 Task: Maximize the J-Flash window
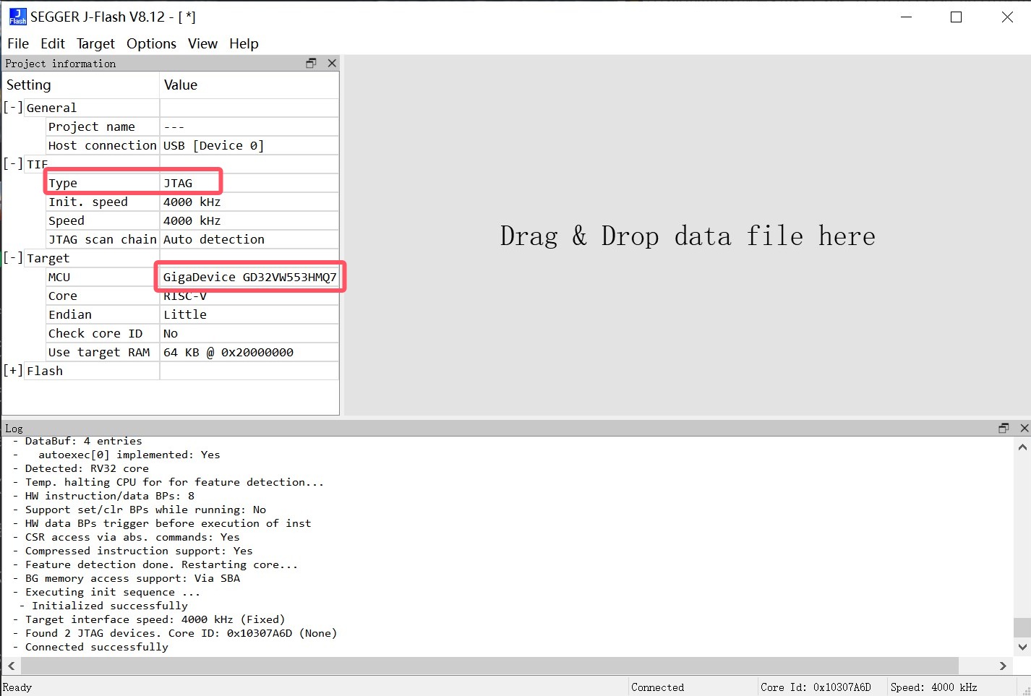click(x=956, y=17)
